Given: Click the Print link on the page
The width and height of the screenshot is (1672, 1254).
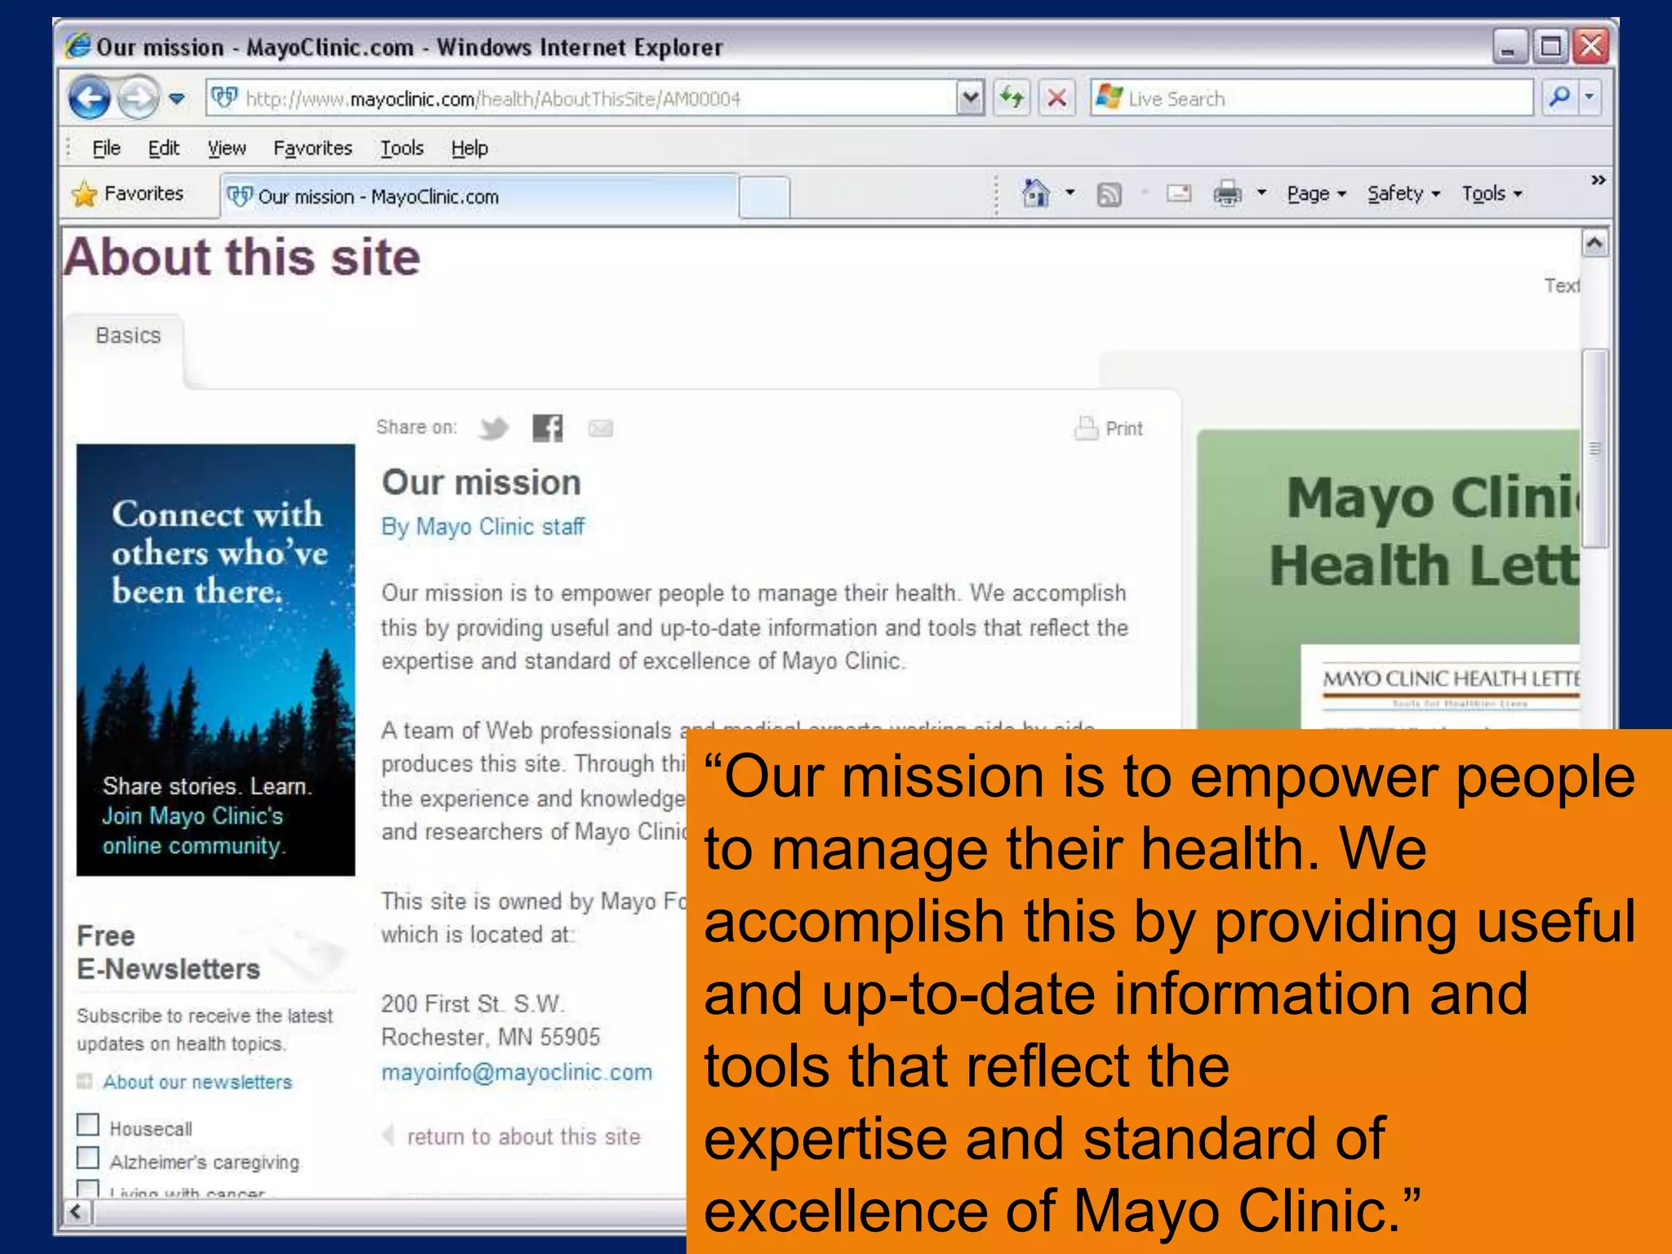Looking at the screenshot, I should pos(1108,428).
